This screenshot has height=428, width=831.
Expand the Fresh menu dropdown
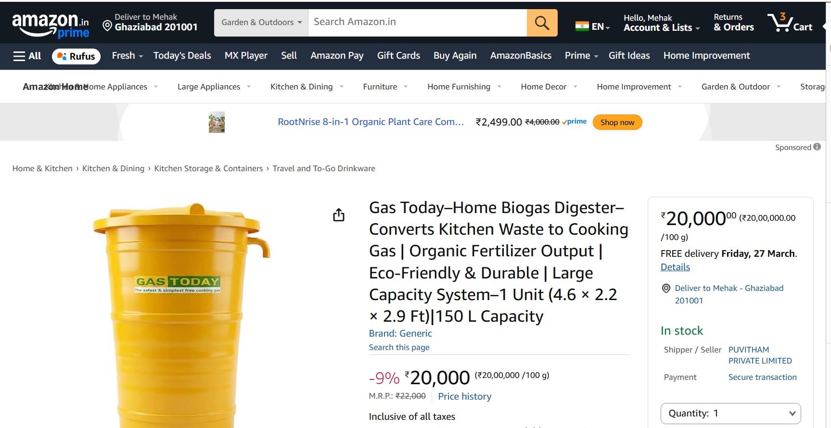pos(128,56)
